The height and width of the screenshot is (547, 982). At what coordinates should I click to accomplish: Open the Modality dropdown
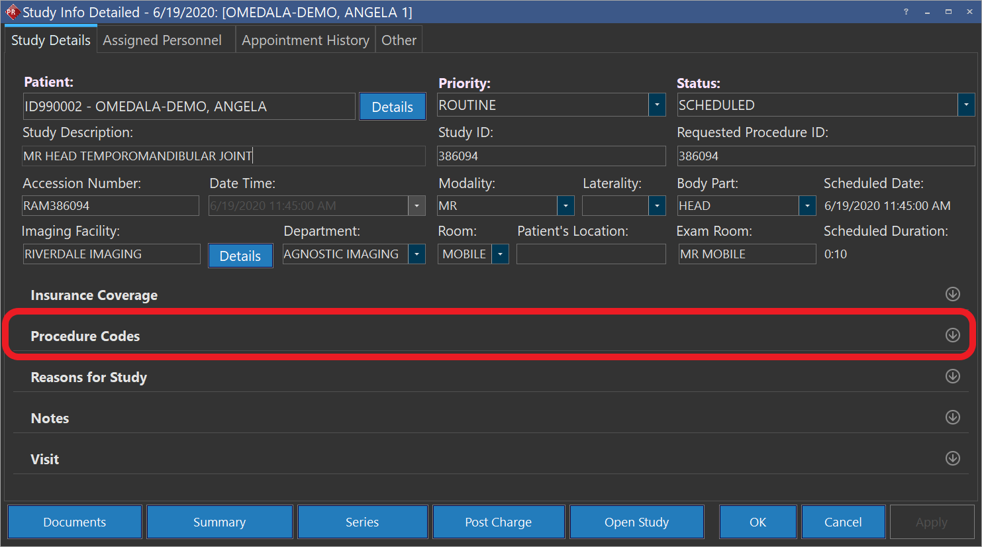tap(565, 206)
